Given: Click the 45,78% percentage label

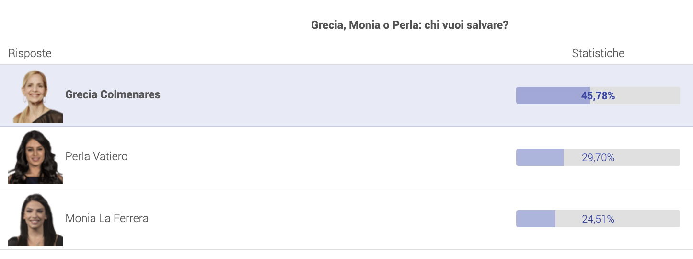Looking at the screenshot, I should pos(598,96).
